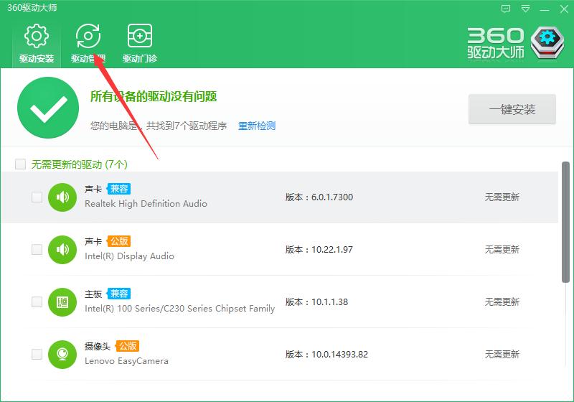Open the 驱动安装 tab
The height and width of the screenshot is (402, 574).
click(x=37, y=44)
